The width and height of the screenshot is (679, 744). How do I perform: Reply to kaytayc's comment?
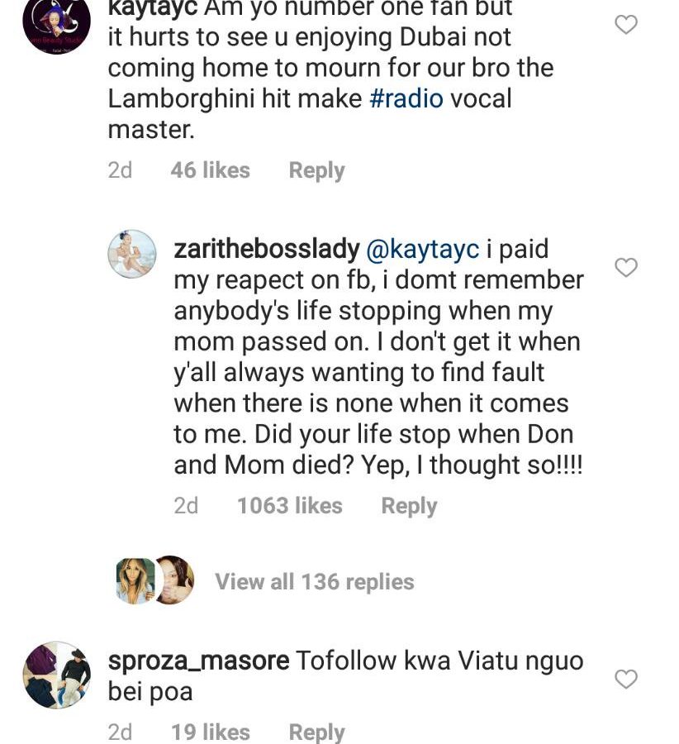pos(316,170)
